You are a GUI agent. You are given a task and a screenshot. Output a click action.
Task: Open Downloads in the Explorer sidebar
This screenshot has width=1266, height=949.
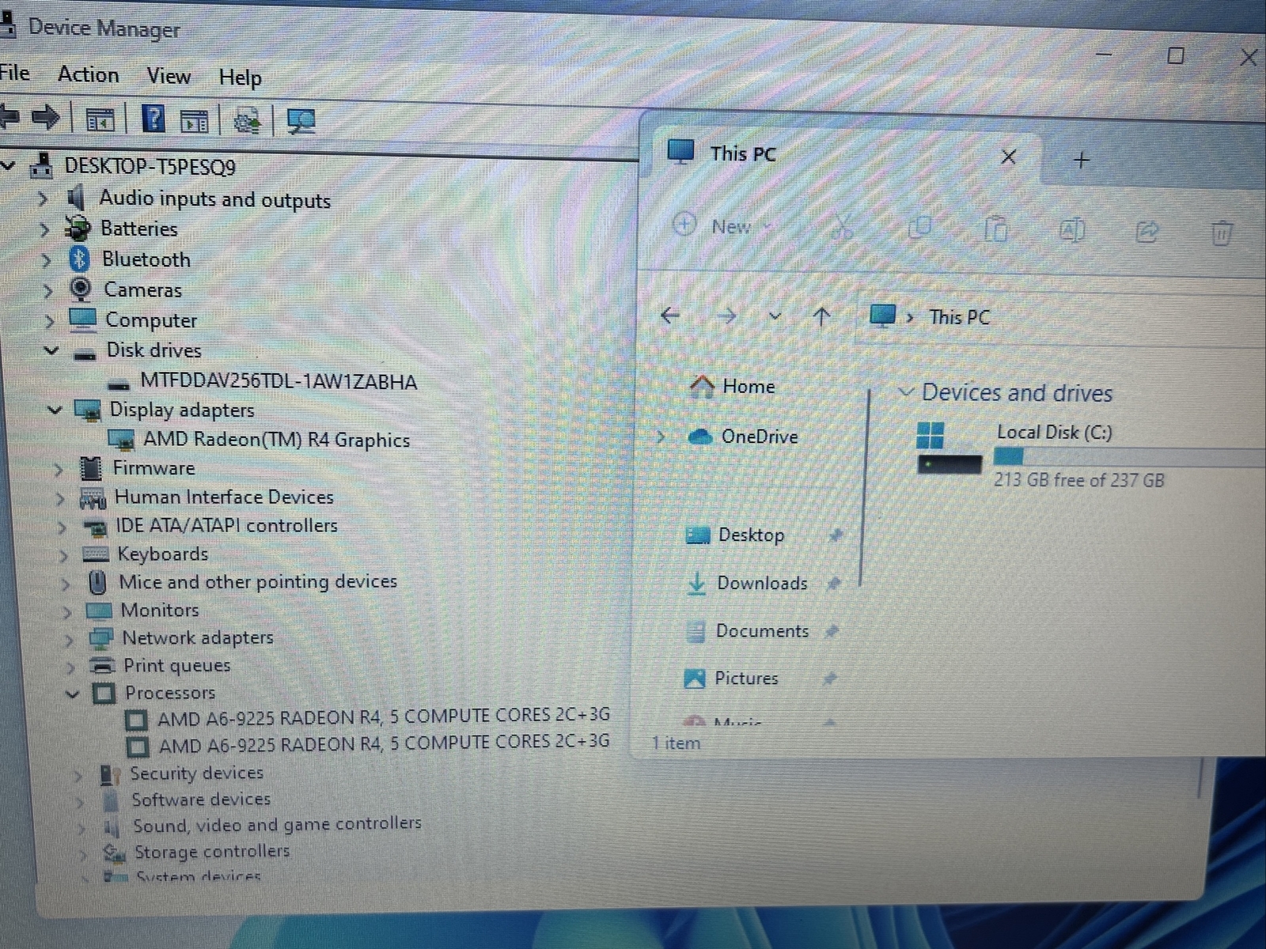tap(748, 584)
